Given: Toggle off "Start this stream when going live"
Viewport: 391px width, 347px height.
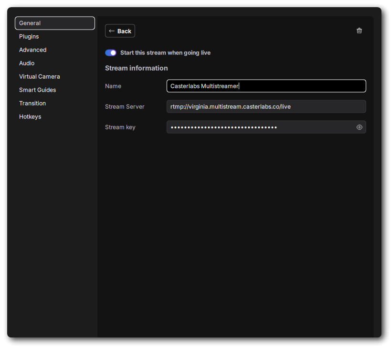Looking at the screenshot, I should [110, 53].
